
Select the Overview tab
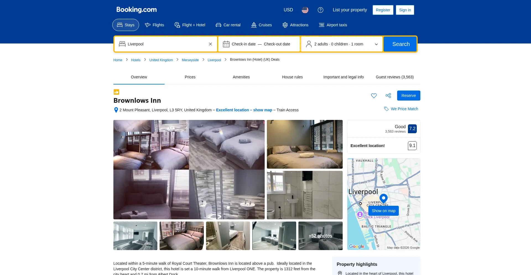pyautogui.click(x=139, y=77)
